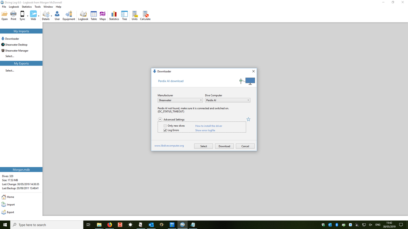Screen dimensions: 408x229
Task: Open the Sync dropdown arrow
Action: (x=27, y=16)
